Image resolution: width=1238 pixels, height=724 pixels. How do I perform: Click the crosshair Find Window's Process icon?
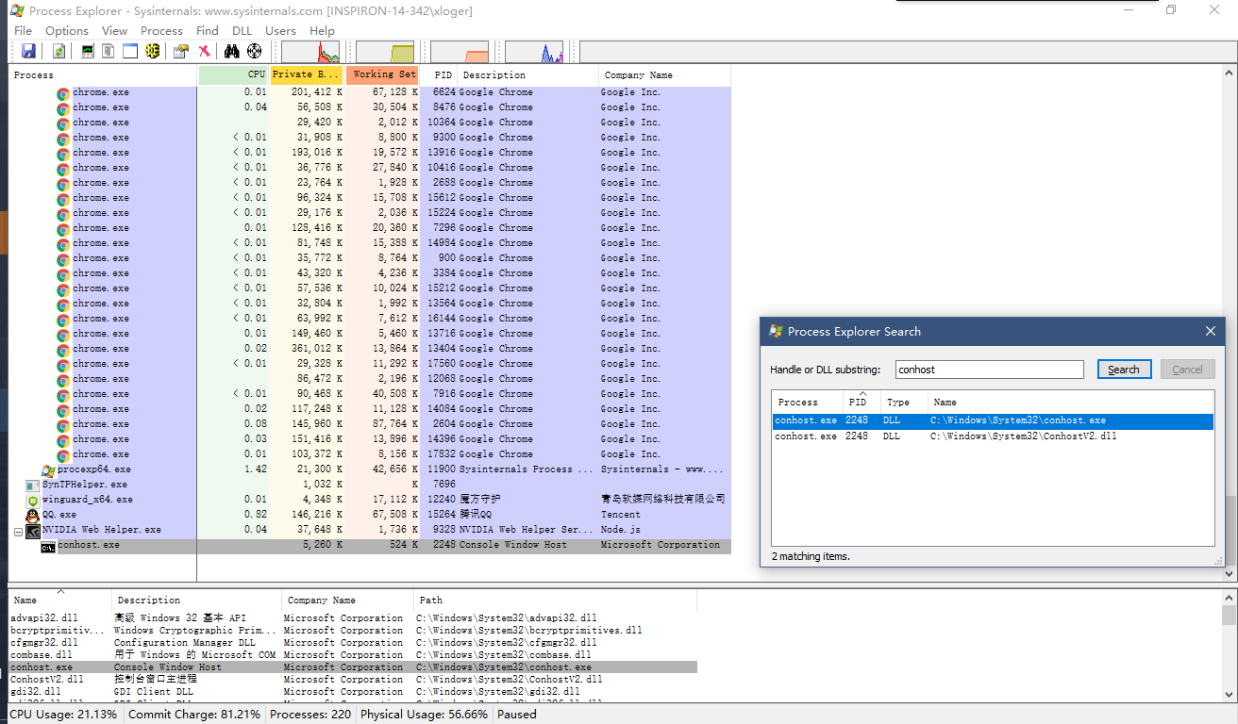pyautogui.click(x=254, y=51)
